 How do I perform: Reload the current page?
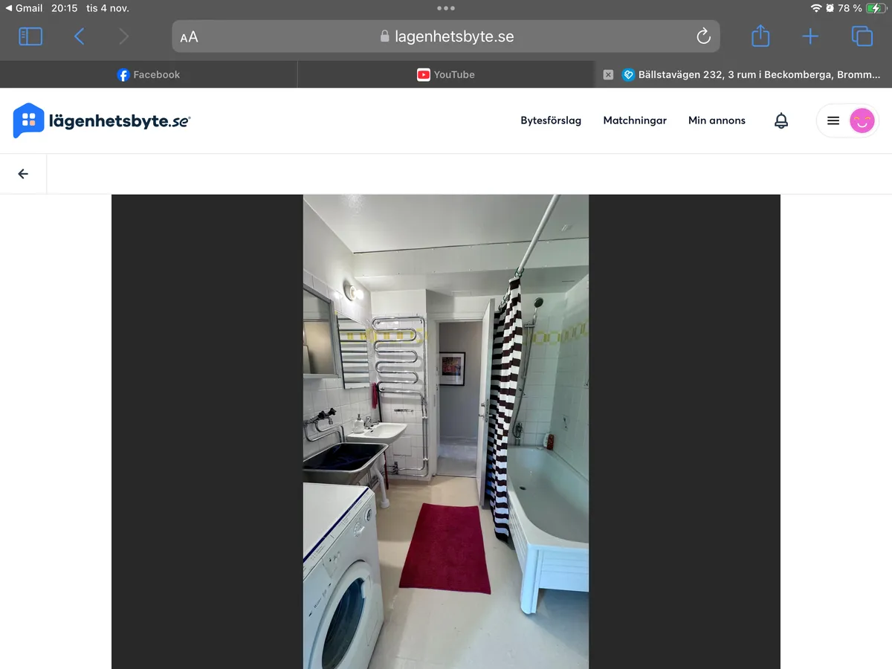click(702, 36)
